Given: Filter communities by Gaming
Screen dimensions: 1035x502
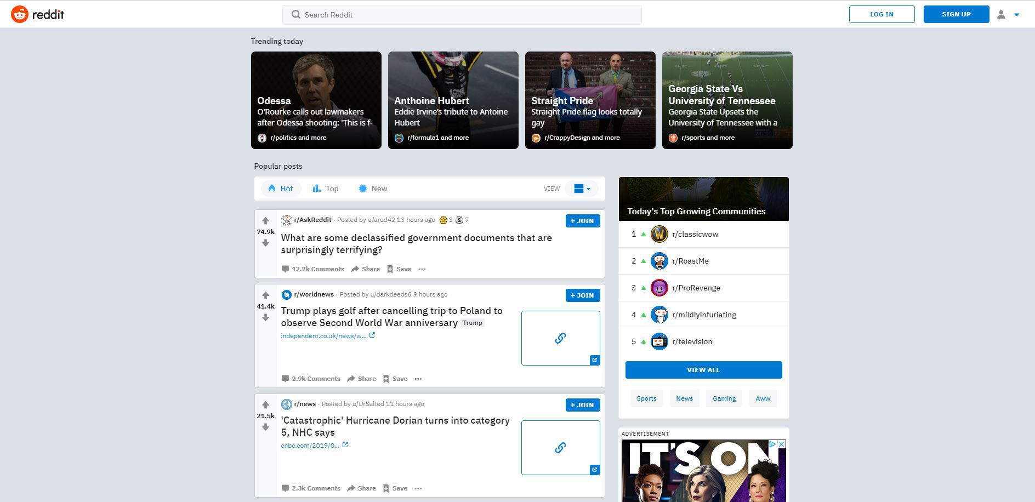Looking at the screenshot, I should [724, 398].
